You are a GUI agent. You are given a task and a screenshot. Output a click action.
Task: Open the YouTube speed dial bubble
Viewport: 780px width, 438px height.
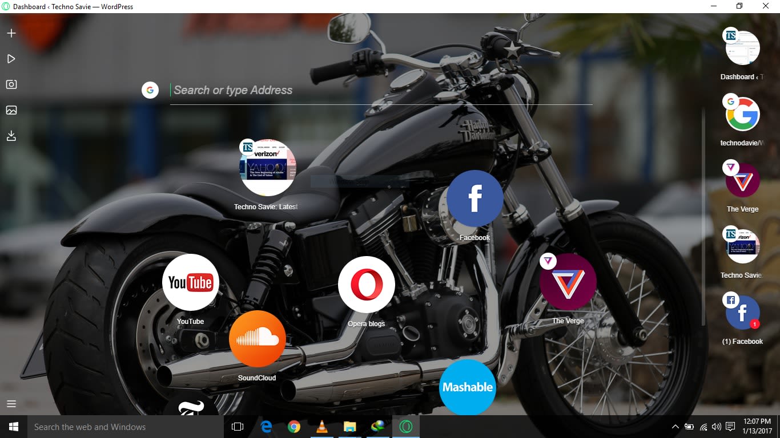191,282
